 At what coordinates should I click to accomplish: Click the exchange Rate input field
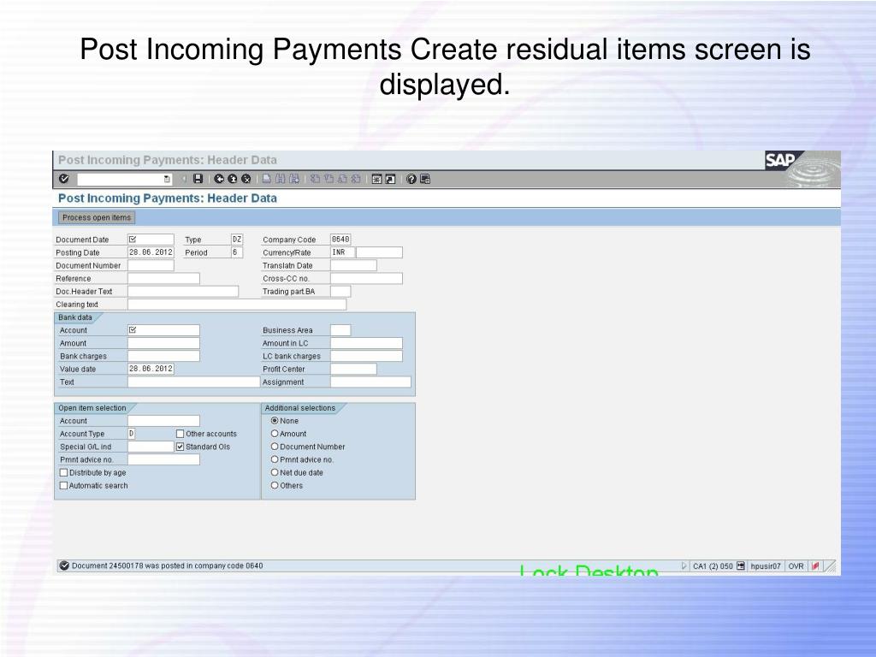(x=379, y=252)
